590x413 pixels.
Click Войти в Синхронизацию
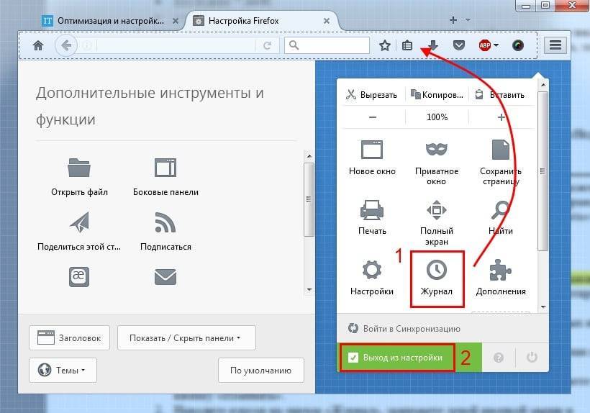[404, 328]
